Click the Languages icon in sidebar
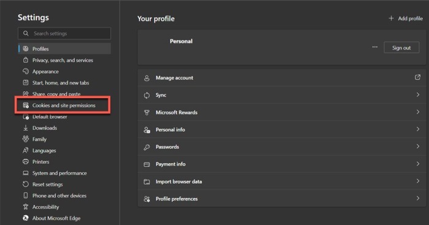The height and width of the screenshot is (225, 429). click(26, 150)
